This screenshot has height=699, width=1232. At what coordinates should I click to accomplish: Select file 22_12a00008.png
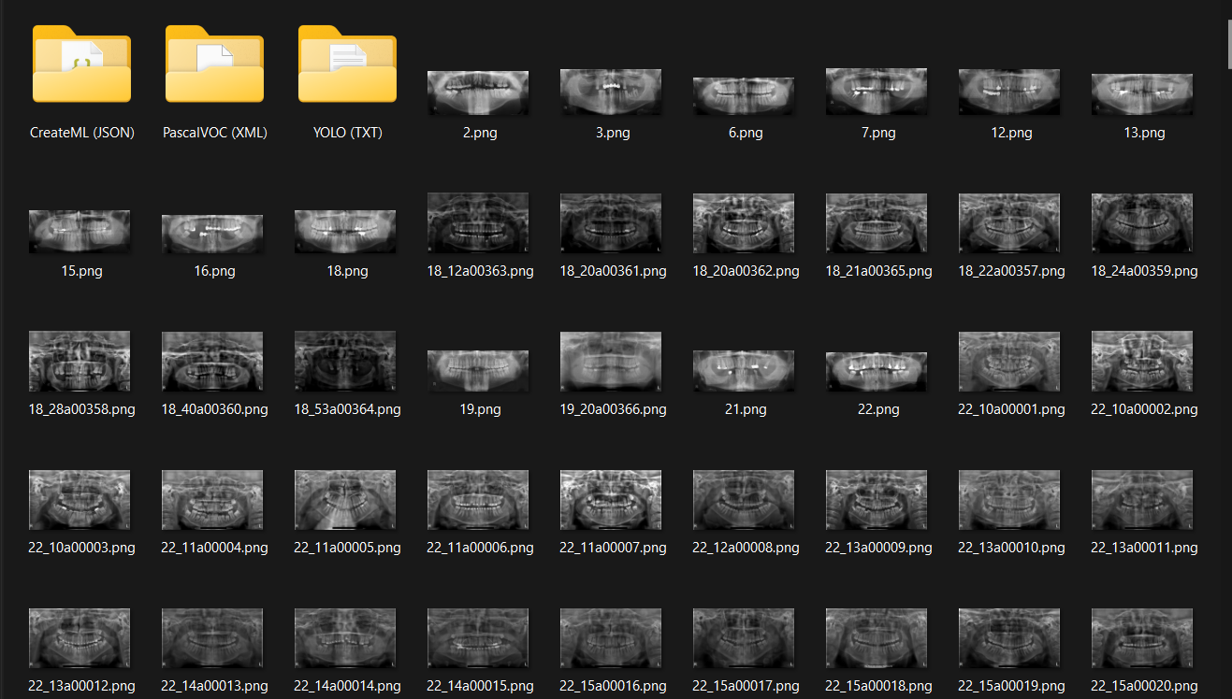coord(744,500)
